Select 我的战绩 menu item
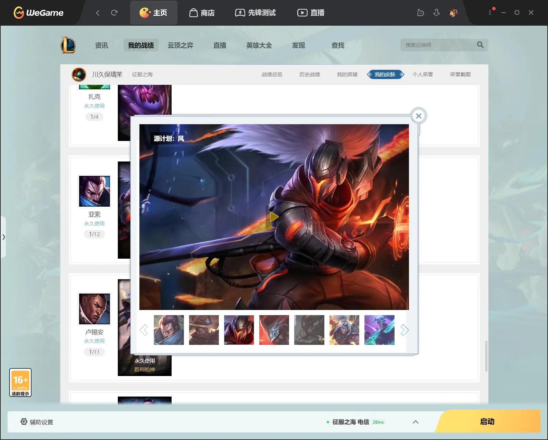Viewport: 548px width, 440px height. click(141, 45)
